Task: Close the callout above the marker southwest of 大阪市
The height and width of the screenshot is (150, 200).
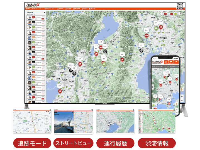Action: [62, 85]
